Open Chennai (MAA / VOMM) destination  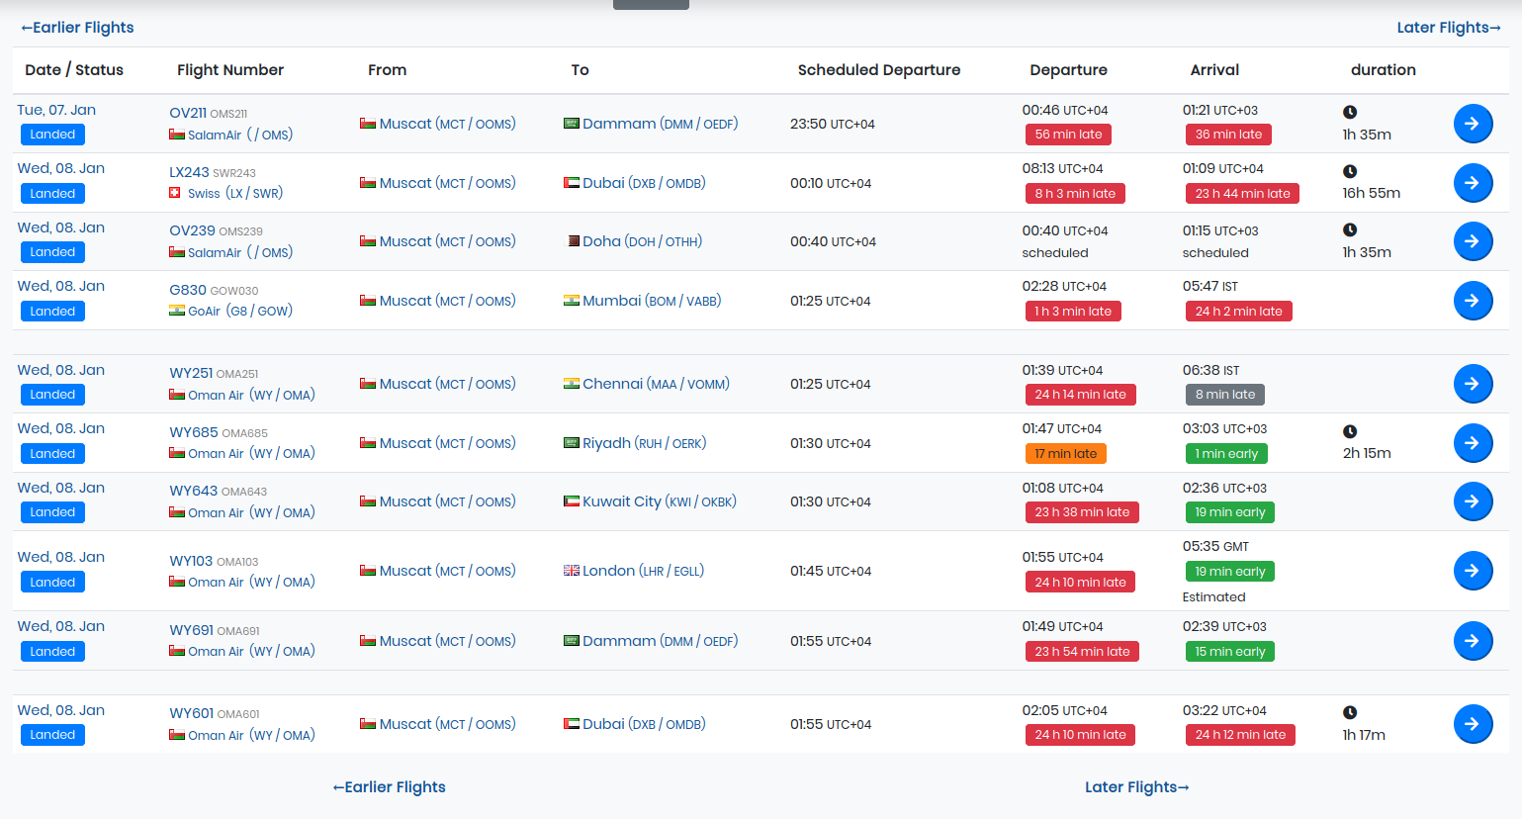(656, 384)
